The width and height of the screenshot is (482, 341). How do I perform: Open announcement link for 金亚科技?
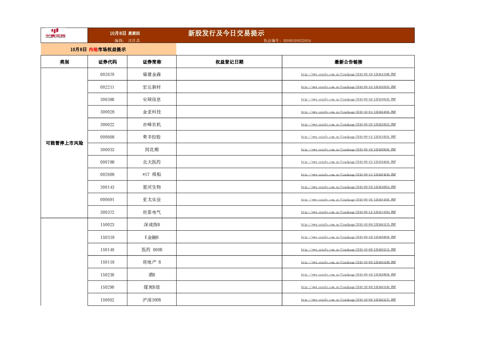348,112
